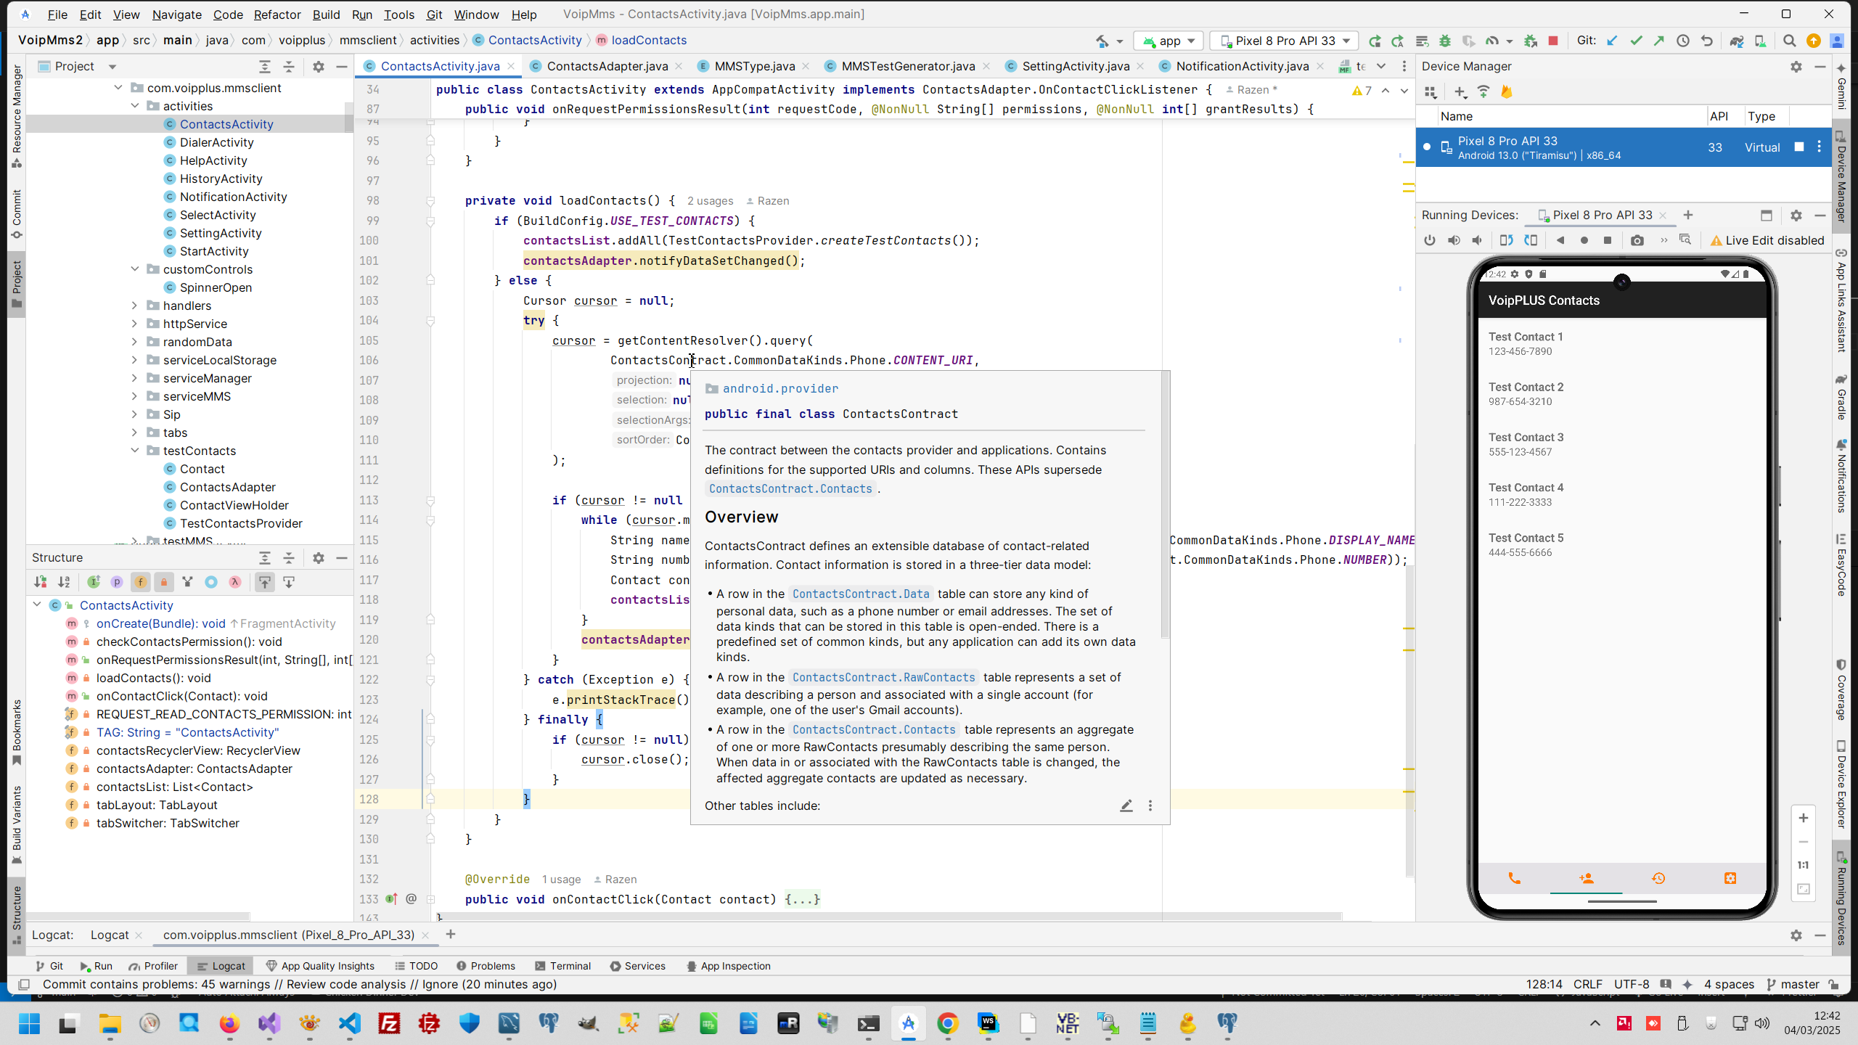Open ContactsContract.RawContacts documentation link
This screenshot has height=1045, width=1858.
click(883, 677)
